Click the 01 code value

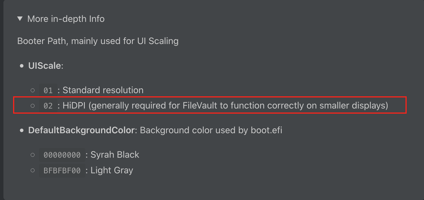48,91
